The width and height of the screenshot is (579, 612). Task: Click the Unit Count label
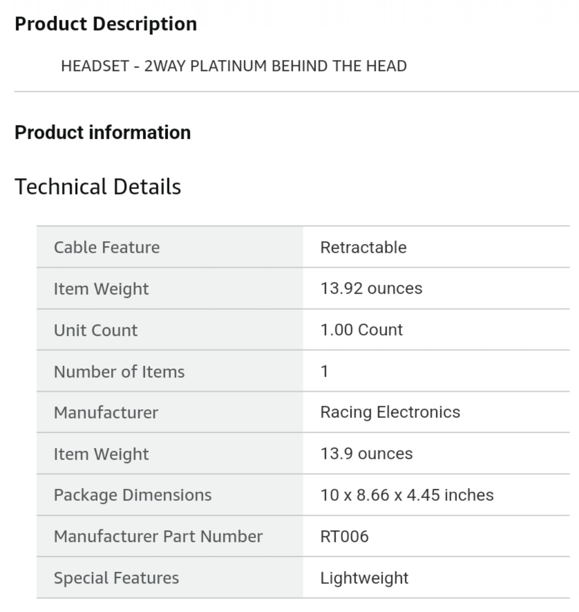coord(96,330)
